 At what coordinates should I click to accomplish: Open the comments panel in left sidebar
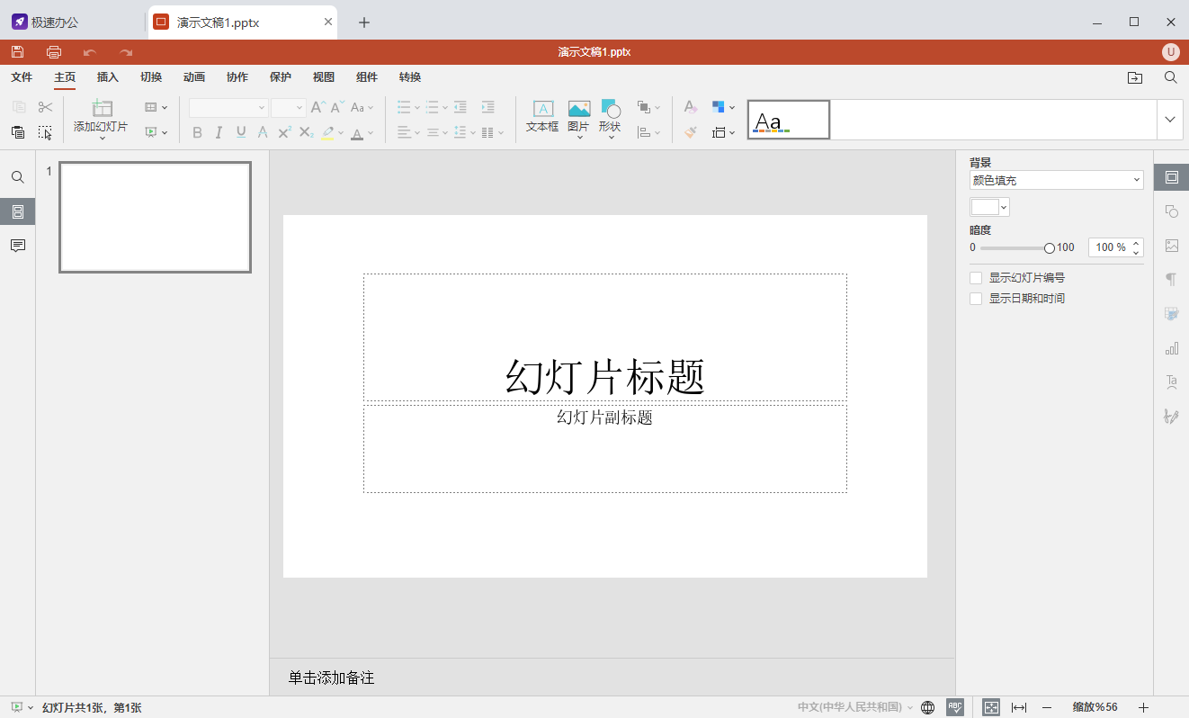18,247
